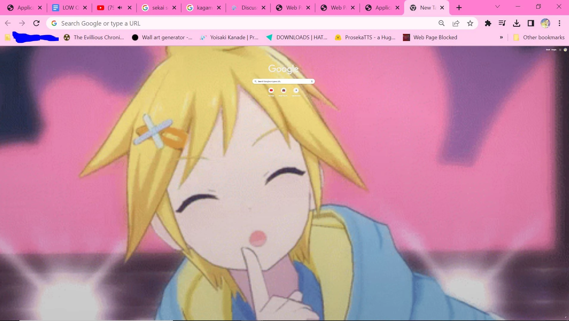This screenshot has width=569, height=321.
Task: Click the search lens icon in the address bar
Action: (441, 23)
